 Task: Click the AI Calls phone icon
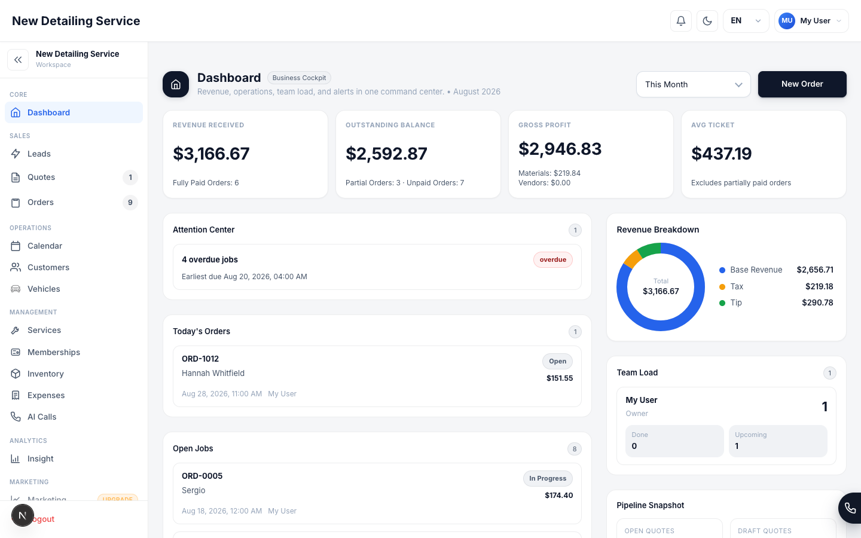[16, 417]
